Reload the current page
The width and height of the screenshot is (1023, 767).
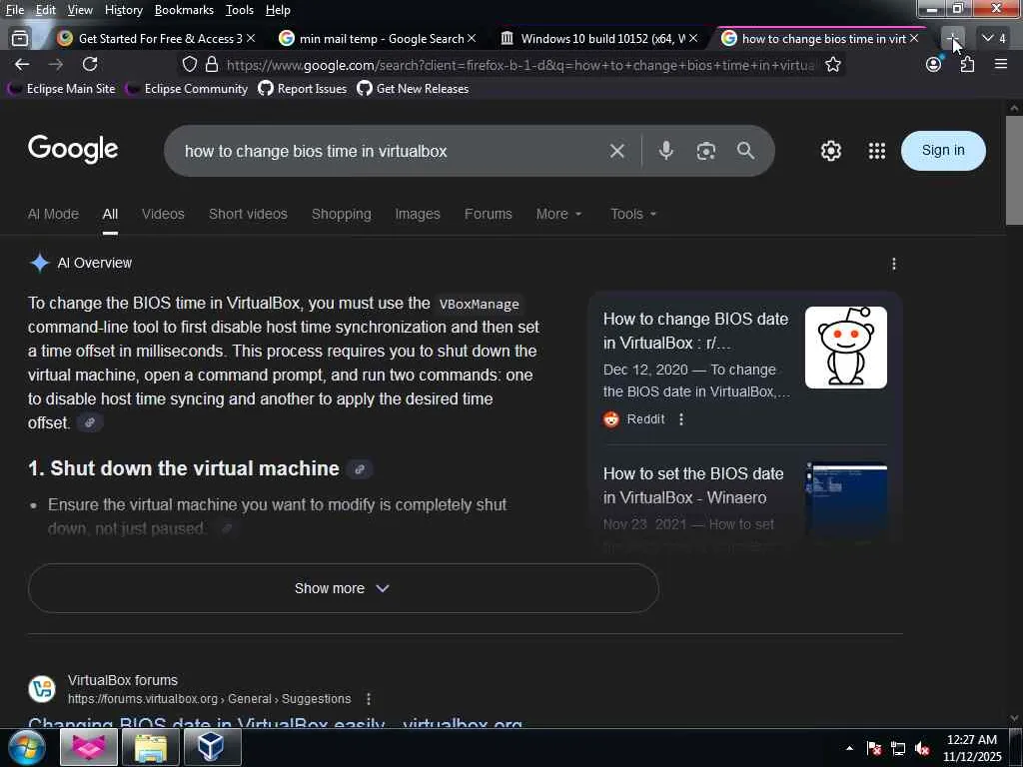90,64
